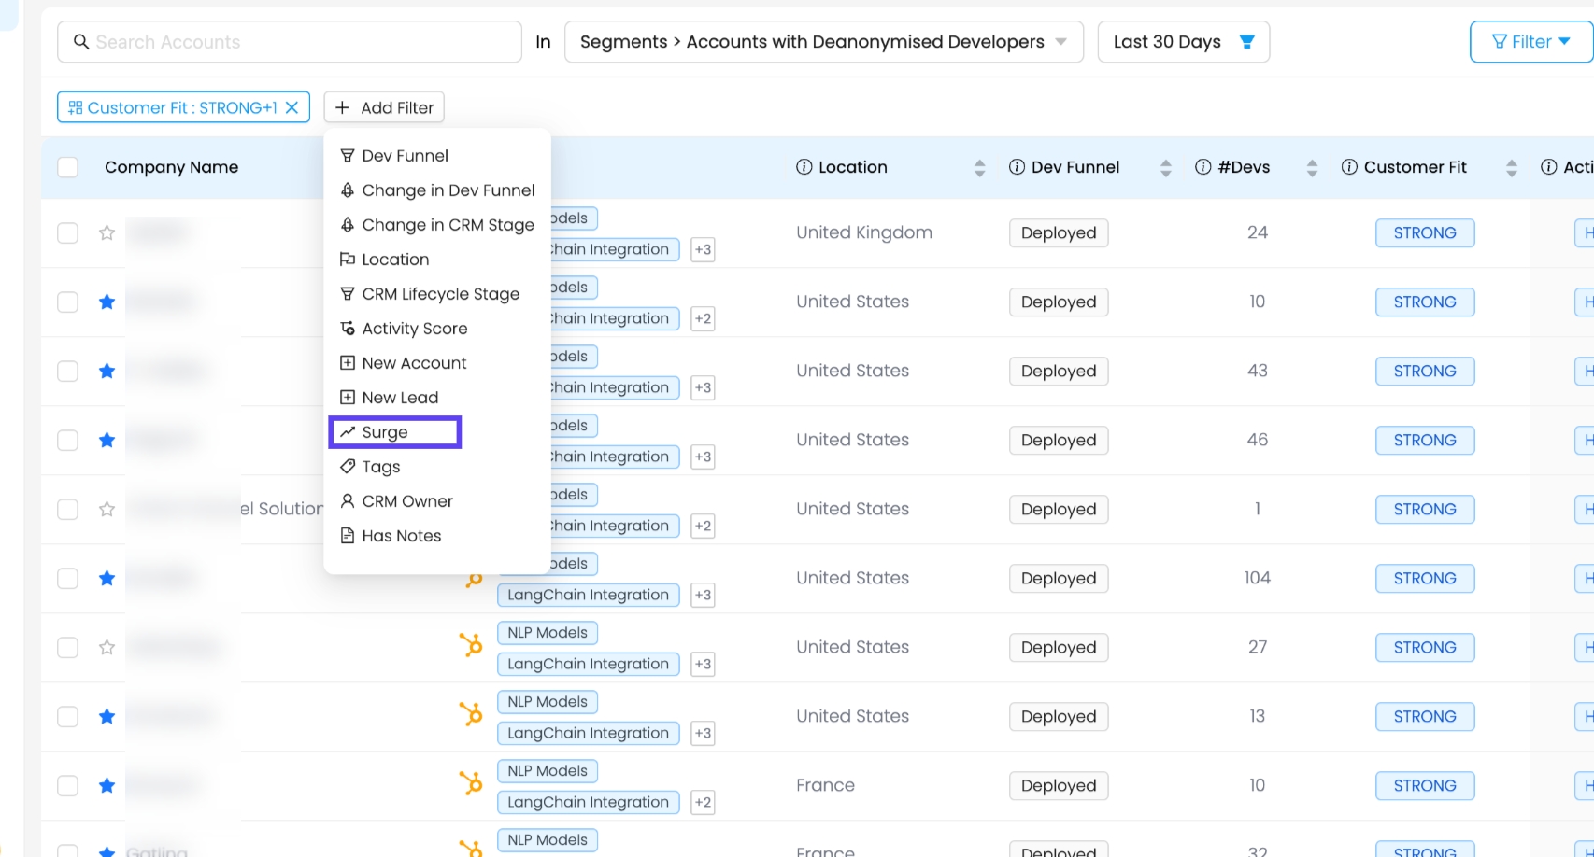Check the first account row checkbox
This screenshot has width=1594, height=857.
67,232
